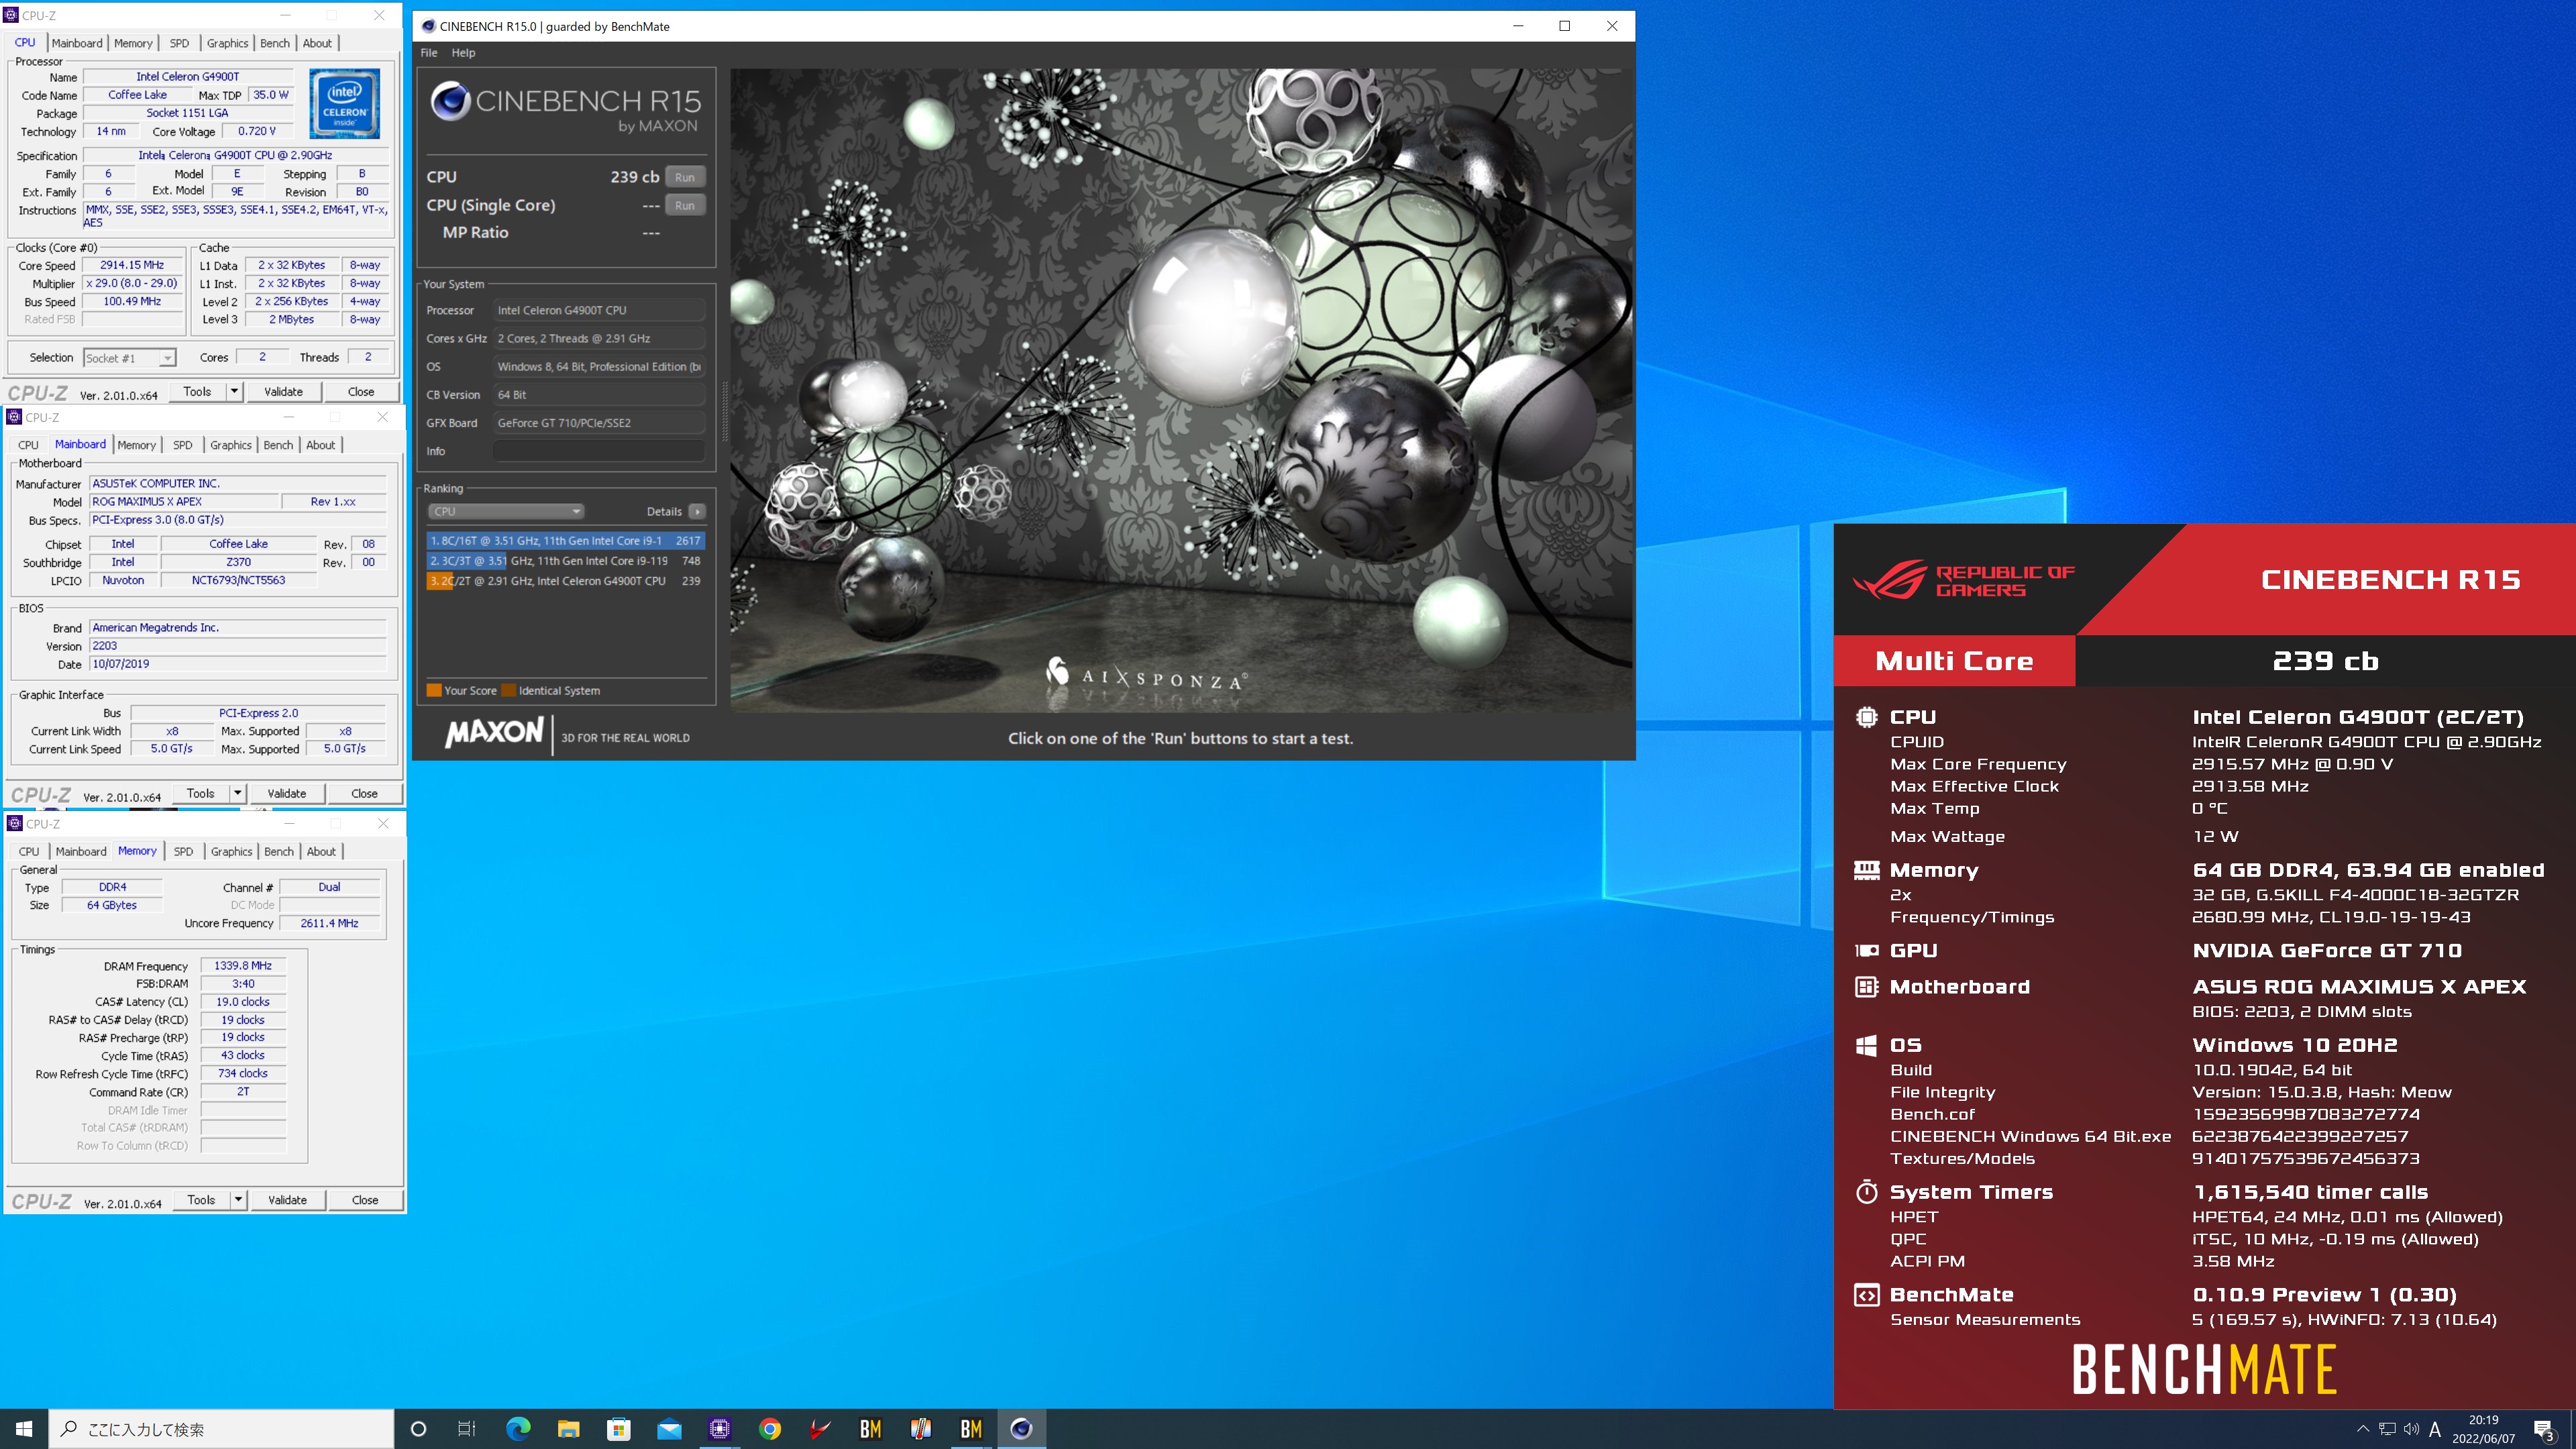Open Tools dropdown arrow in top CPU-Z window

pos(234,391)
